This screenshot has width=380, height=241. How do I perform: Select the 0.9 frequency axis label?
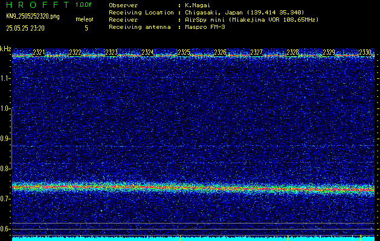[5, 139]
